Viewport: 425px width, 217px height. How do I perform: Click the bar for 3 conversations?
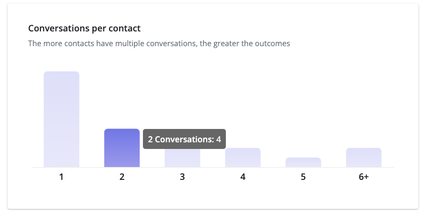coord(182,158)
